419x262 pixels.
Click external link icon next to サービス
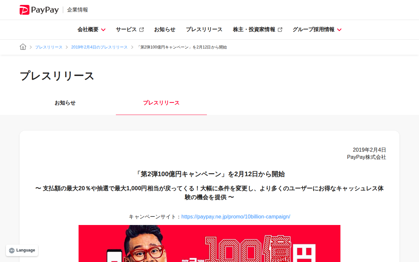point(141,30)
